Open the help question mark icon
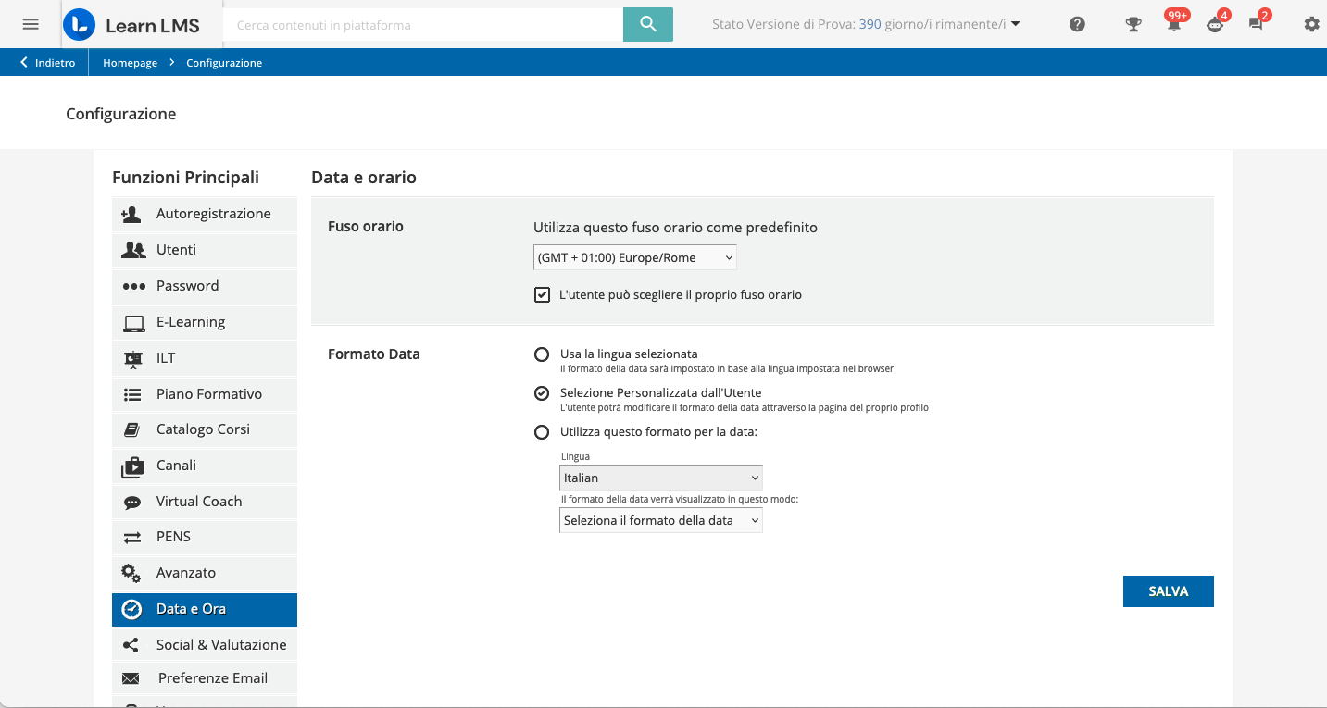The width and height of the screenshot is (1327, 708). pos(1077,25)
